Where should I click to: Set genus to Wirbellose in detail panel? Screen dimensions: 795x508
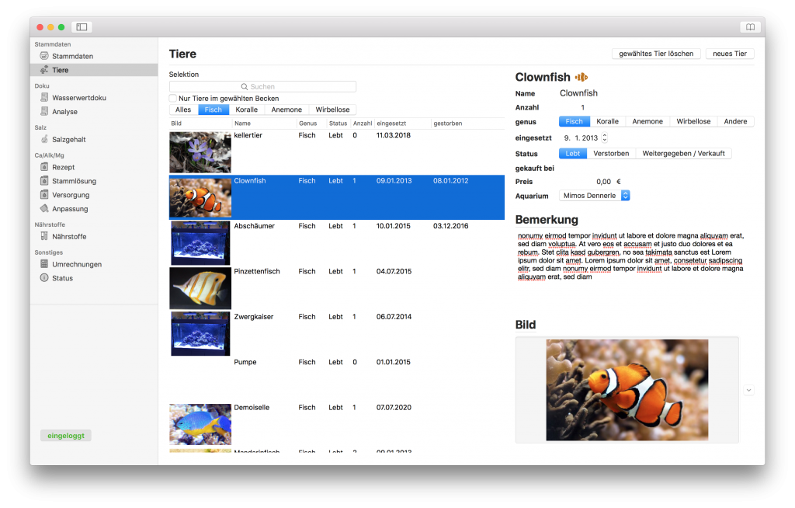tap(693, 121)
